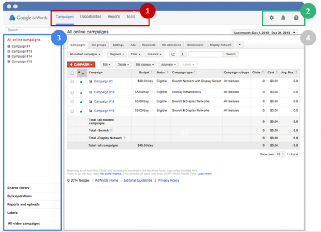Open the Reports top menu
The image size is (321, 232).
pyautogui.click(x=113, y=17)
